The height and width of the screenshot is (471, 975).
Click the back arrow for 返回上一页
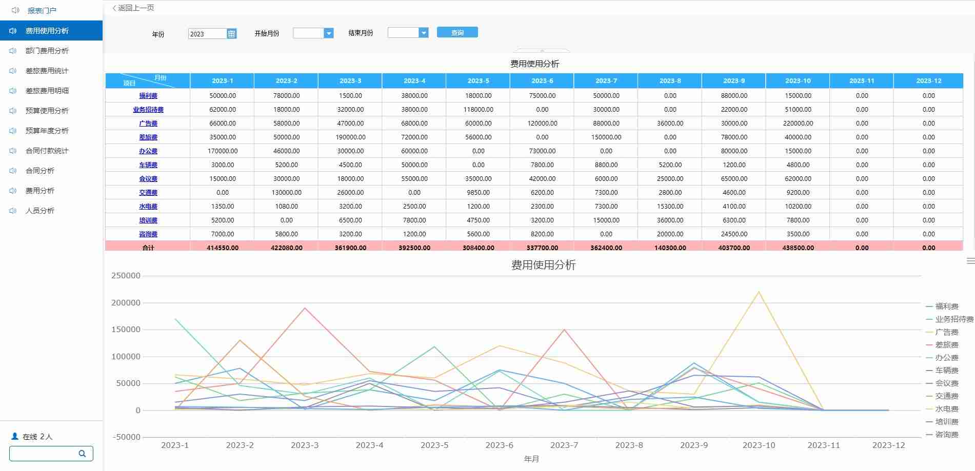pos(114,8)
